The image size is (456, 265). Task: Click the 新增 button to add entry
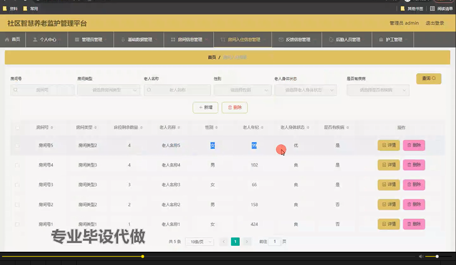205,108
